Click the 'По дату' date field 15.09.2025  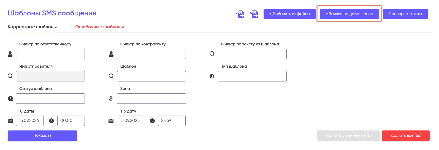pos(130,121)
